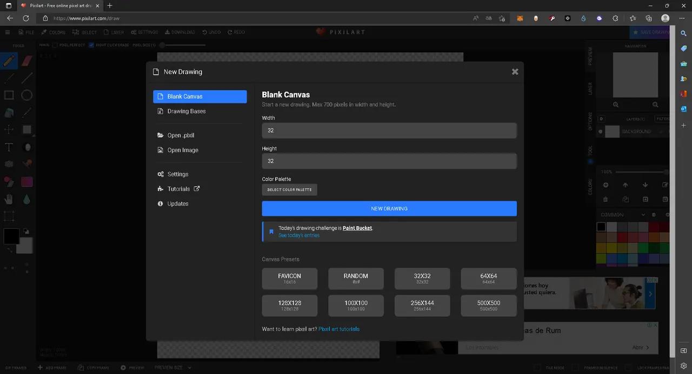The height and width of the screenshot is (374, 692).
Task: Click the Download menu item
Action: [x=180, y=32]
